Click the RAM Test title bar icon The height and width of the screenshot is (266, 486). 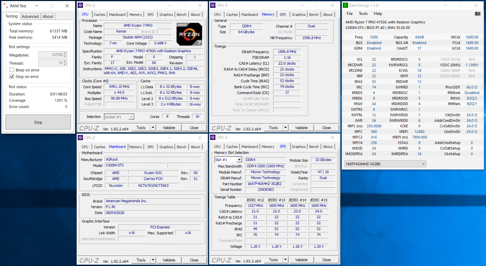5,6
